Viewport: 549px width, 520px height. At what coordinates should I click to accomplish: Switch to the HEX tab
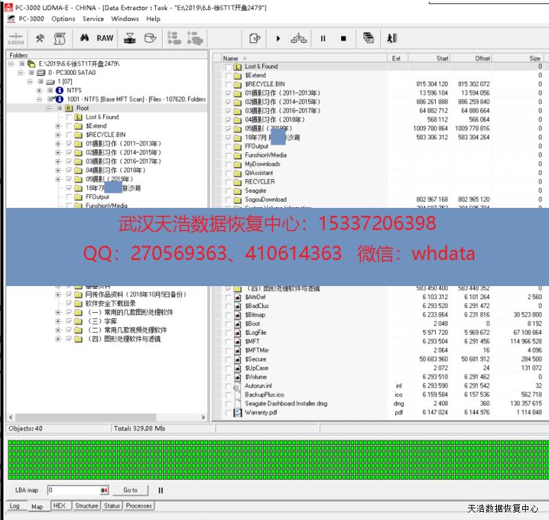pos(59,506)
